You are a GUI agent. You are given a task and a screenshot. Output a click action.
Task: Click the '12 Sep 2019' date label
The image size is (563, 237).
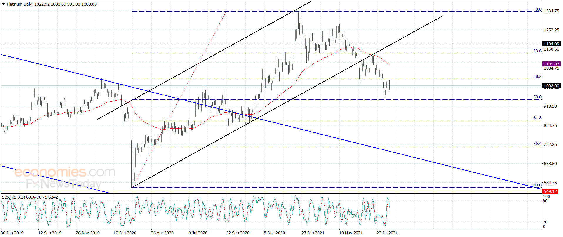coord(50,233)
